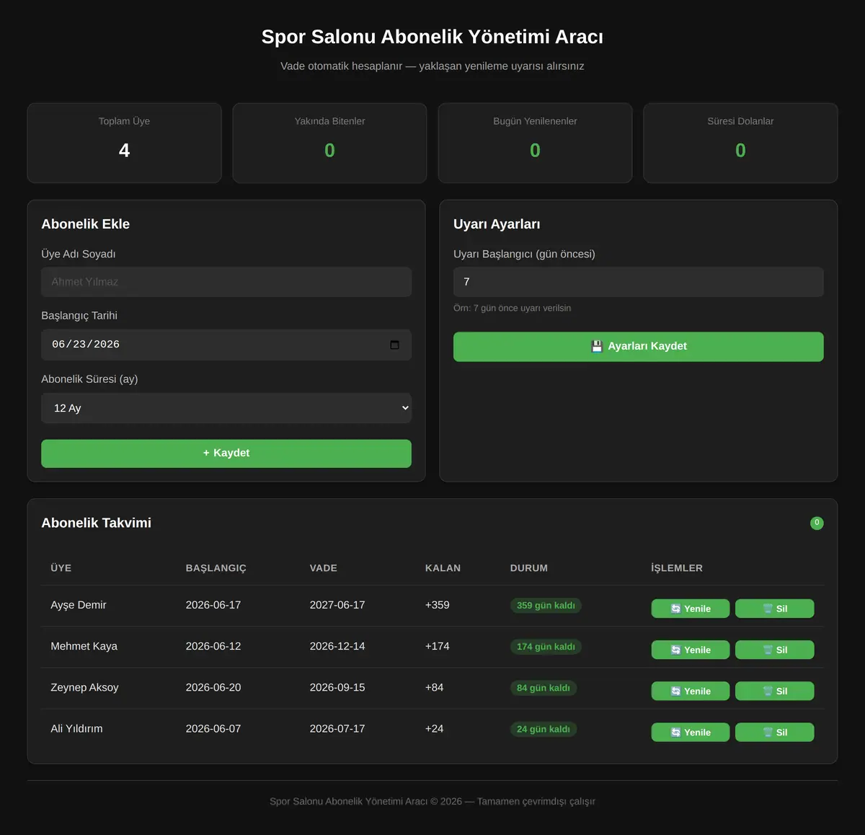Click the '359 gün kaldı' status badge
The height and width of the screenshot is (835, 865).
point(546,606)
